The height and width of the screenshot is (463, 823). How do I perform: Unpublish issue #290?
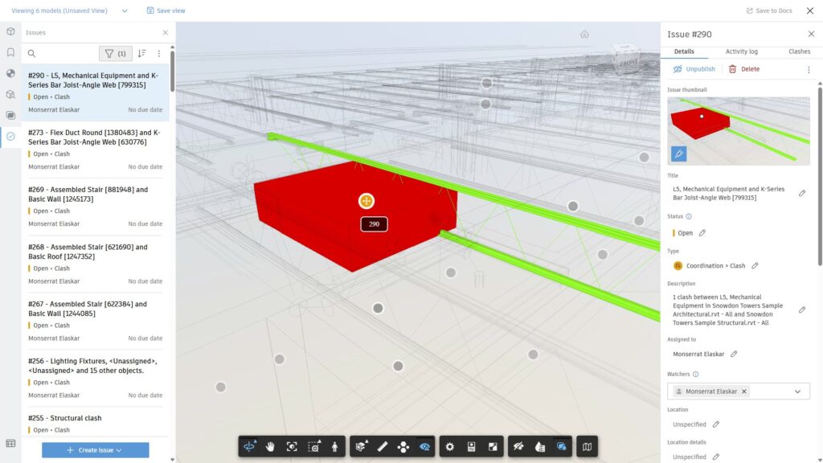(694, 68)
